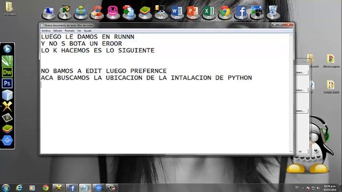Click the third Select... button in the background dialog
This screenshot has height=192, width=342.
click(x=301, y=111)
